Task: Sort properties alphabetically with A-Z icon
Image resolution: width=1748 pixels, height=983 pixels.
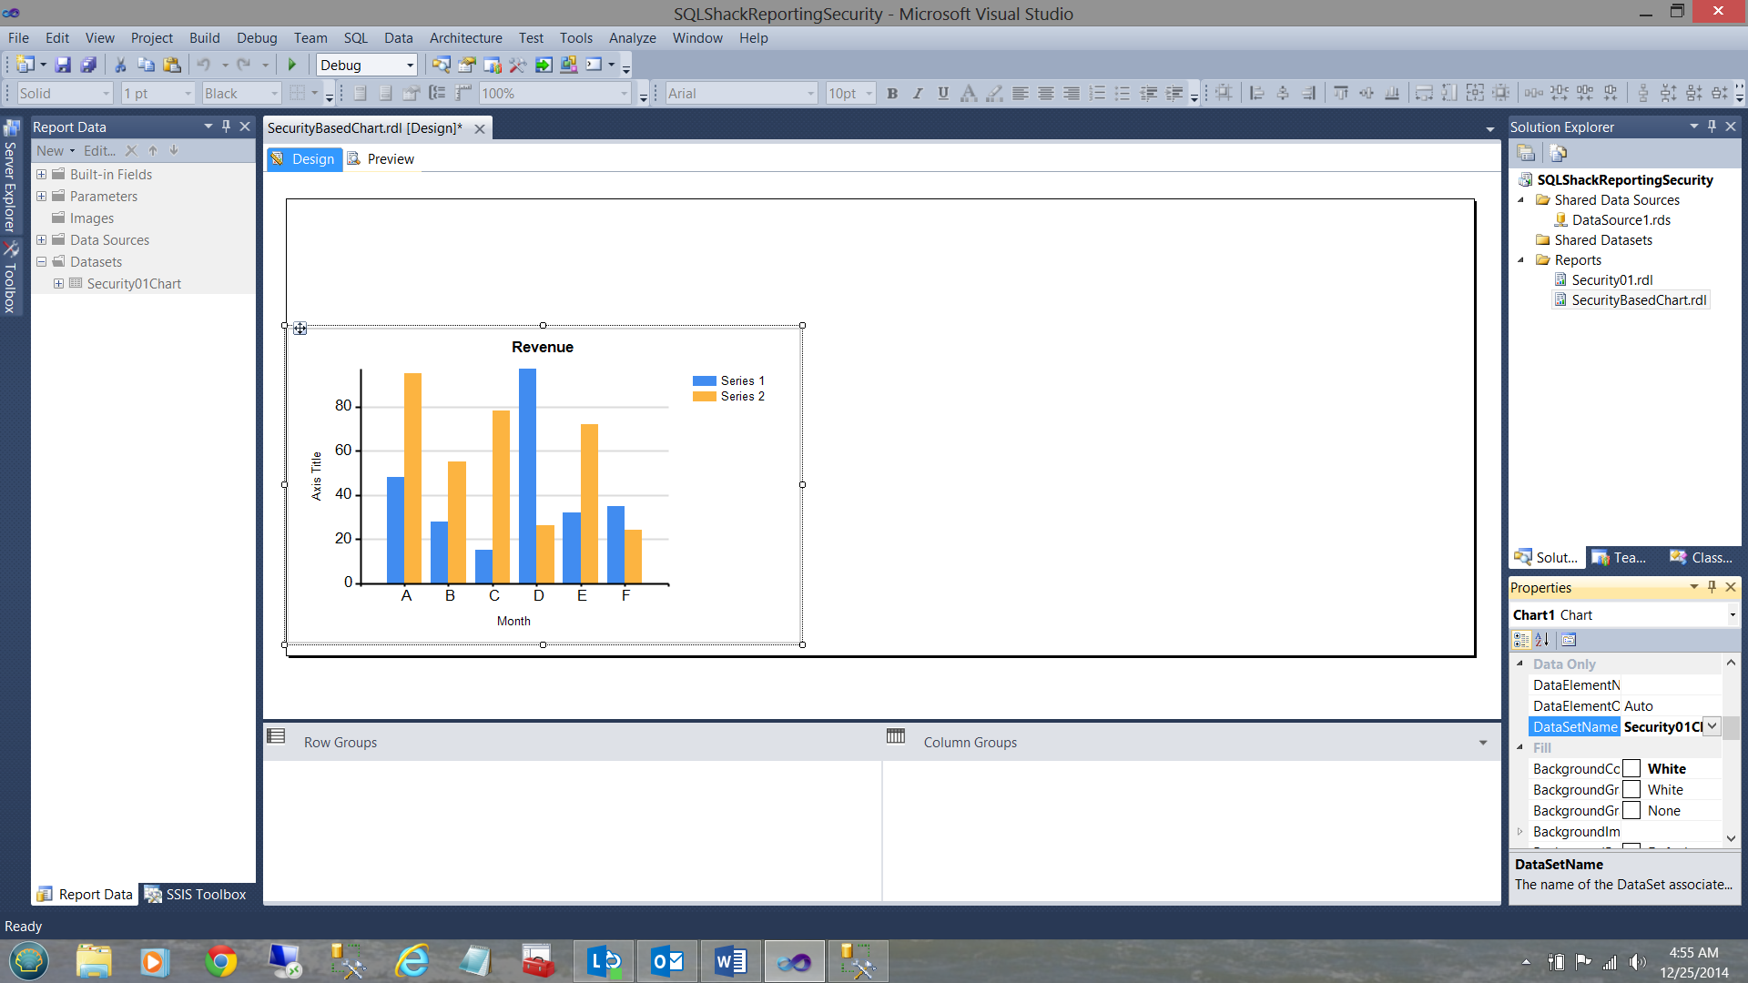Action: (1541, 640)
